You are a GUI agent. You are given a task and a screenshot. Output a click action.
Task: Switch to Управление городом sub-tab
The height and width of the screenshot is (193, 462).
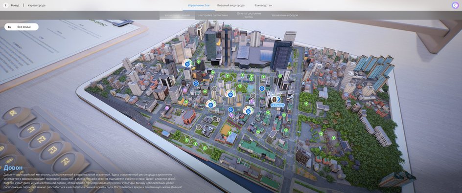coord(285,15)
